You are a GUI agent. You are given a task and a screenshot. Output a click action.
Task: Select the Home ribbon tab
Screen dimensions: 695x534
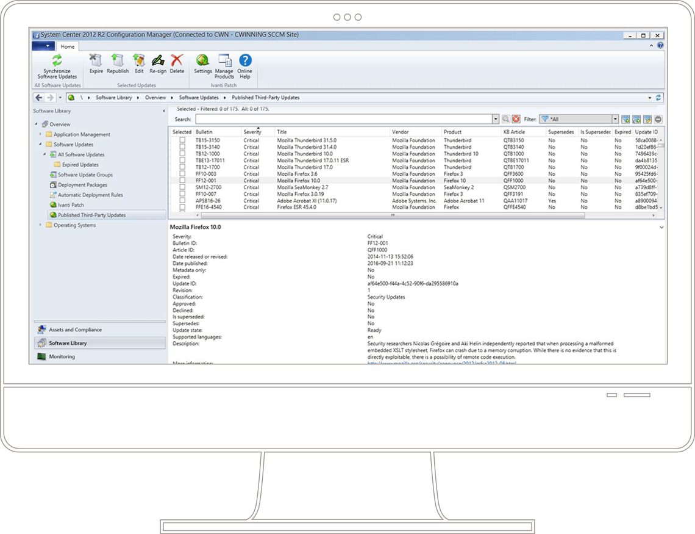point(68,46)
